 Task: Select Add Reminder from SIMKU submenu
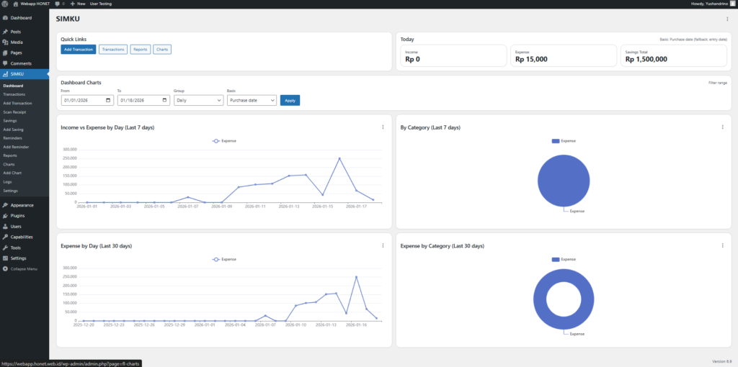tap(15, 147)
